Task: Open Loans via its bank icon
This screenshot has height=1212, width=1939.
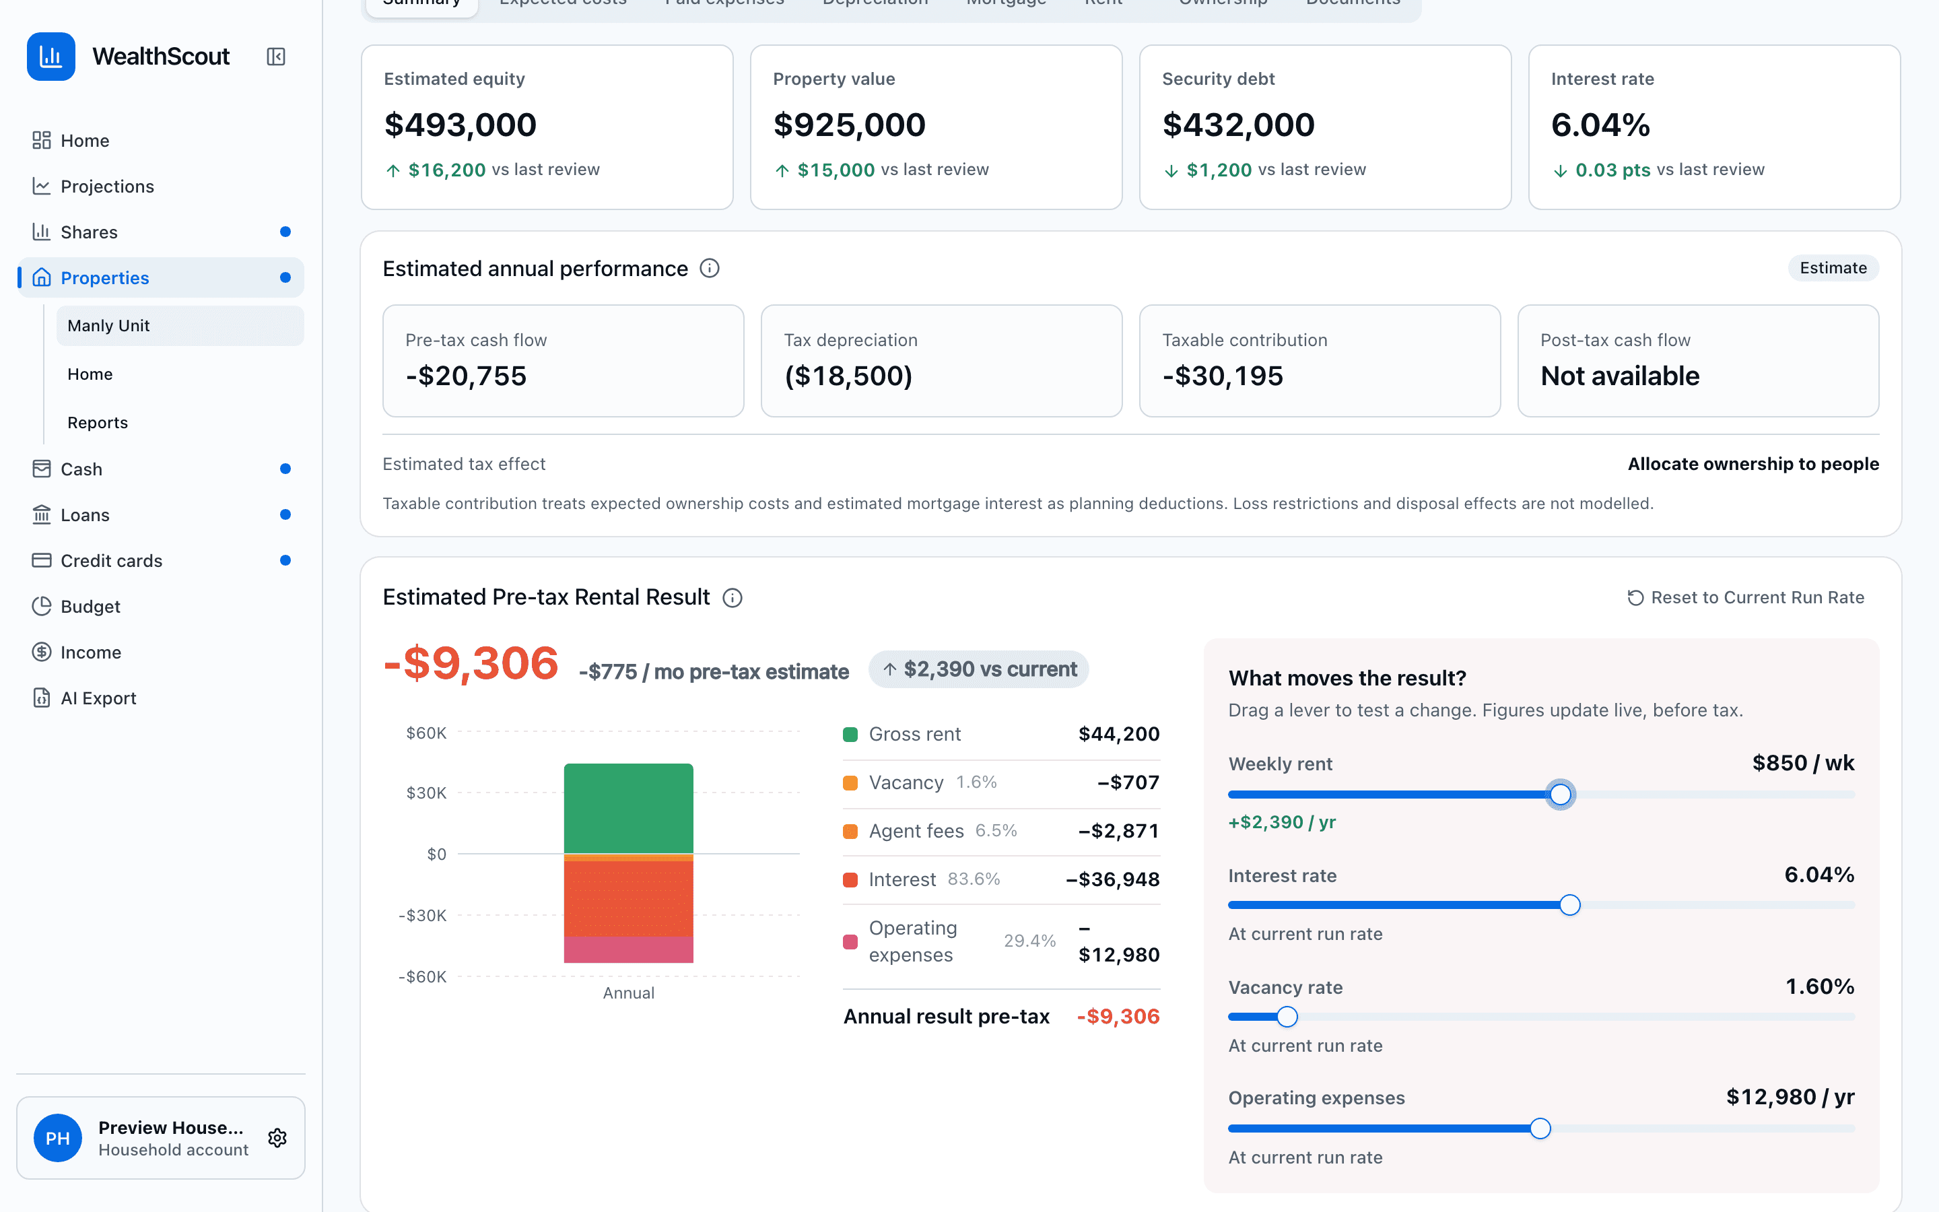Action: tap(42, 514)
